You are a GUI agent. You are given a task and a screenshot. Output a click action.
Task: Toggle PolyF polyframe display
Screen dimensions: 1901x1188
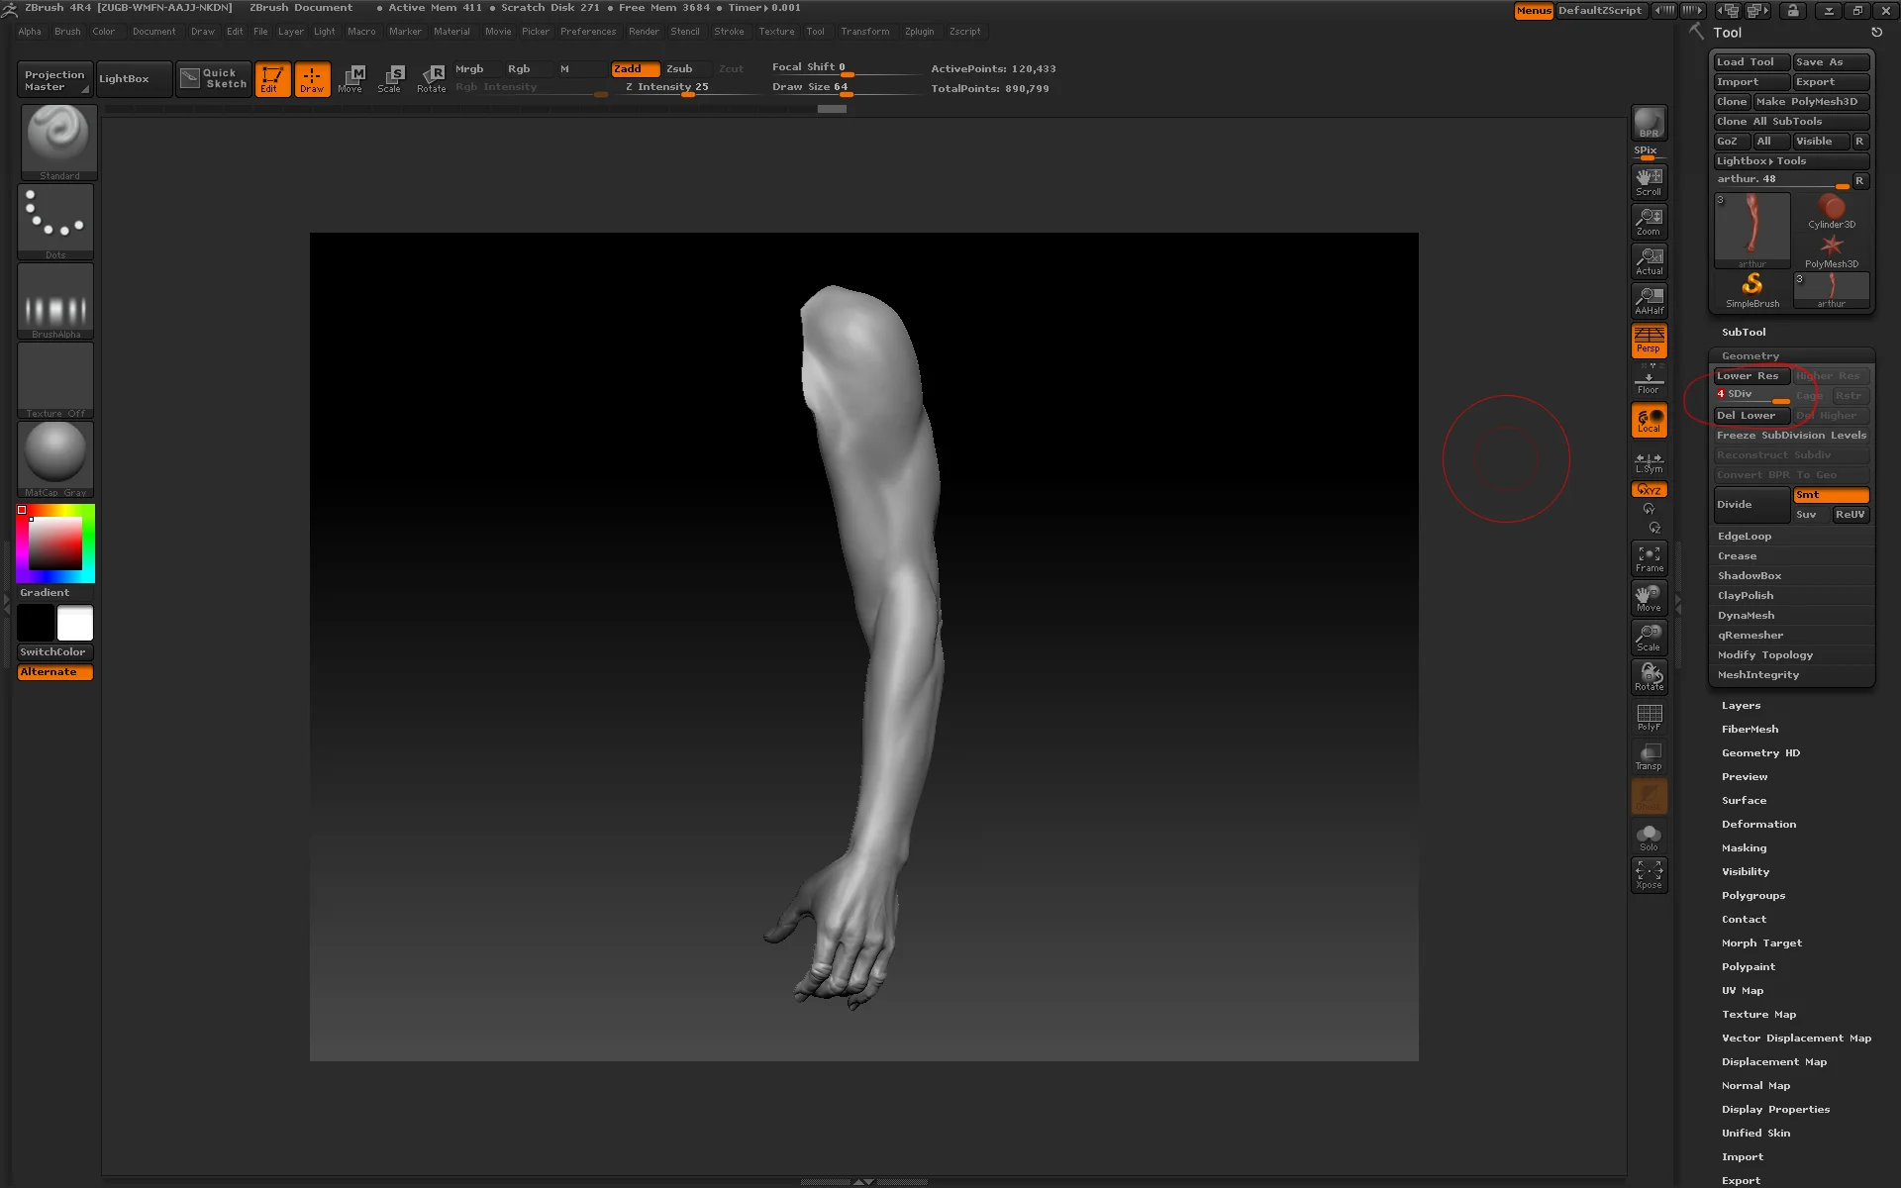pyautogui.click(x=1649, y=717)
